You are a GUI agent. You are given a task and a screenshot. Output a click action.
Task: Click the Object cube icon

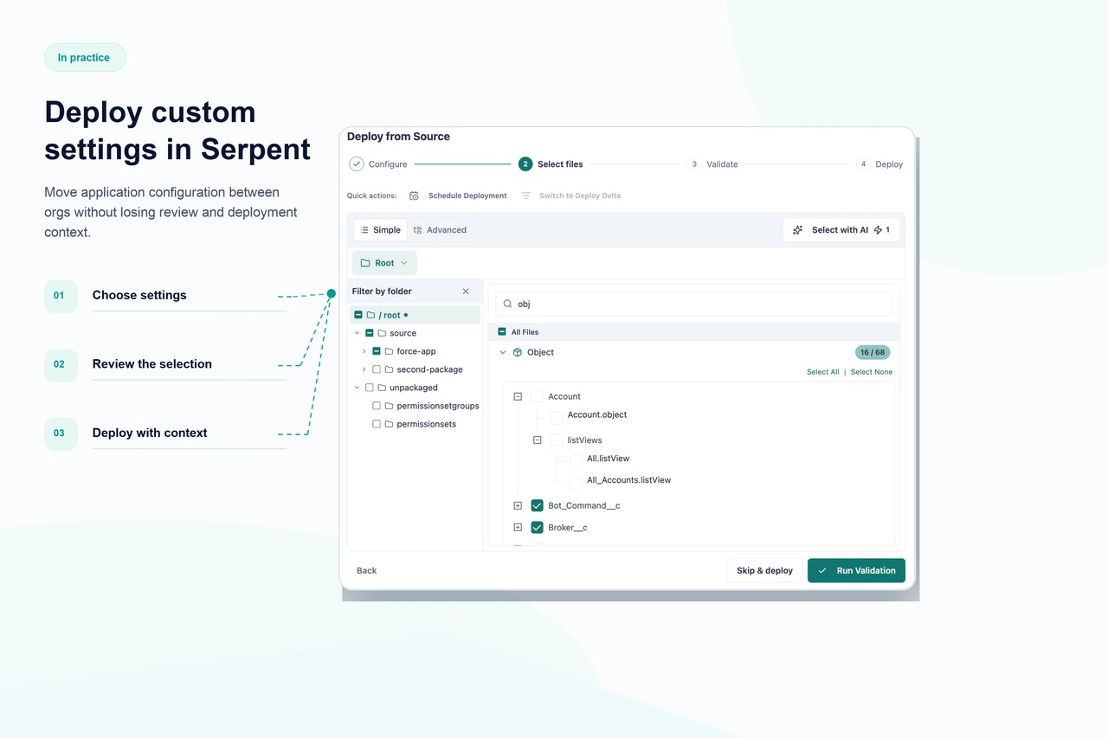click(518, 352)
